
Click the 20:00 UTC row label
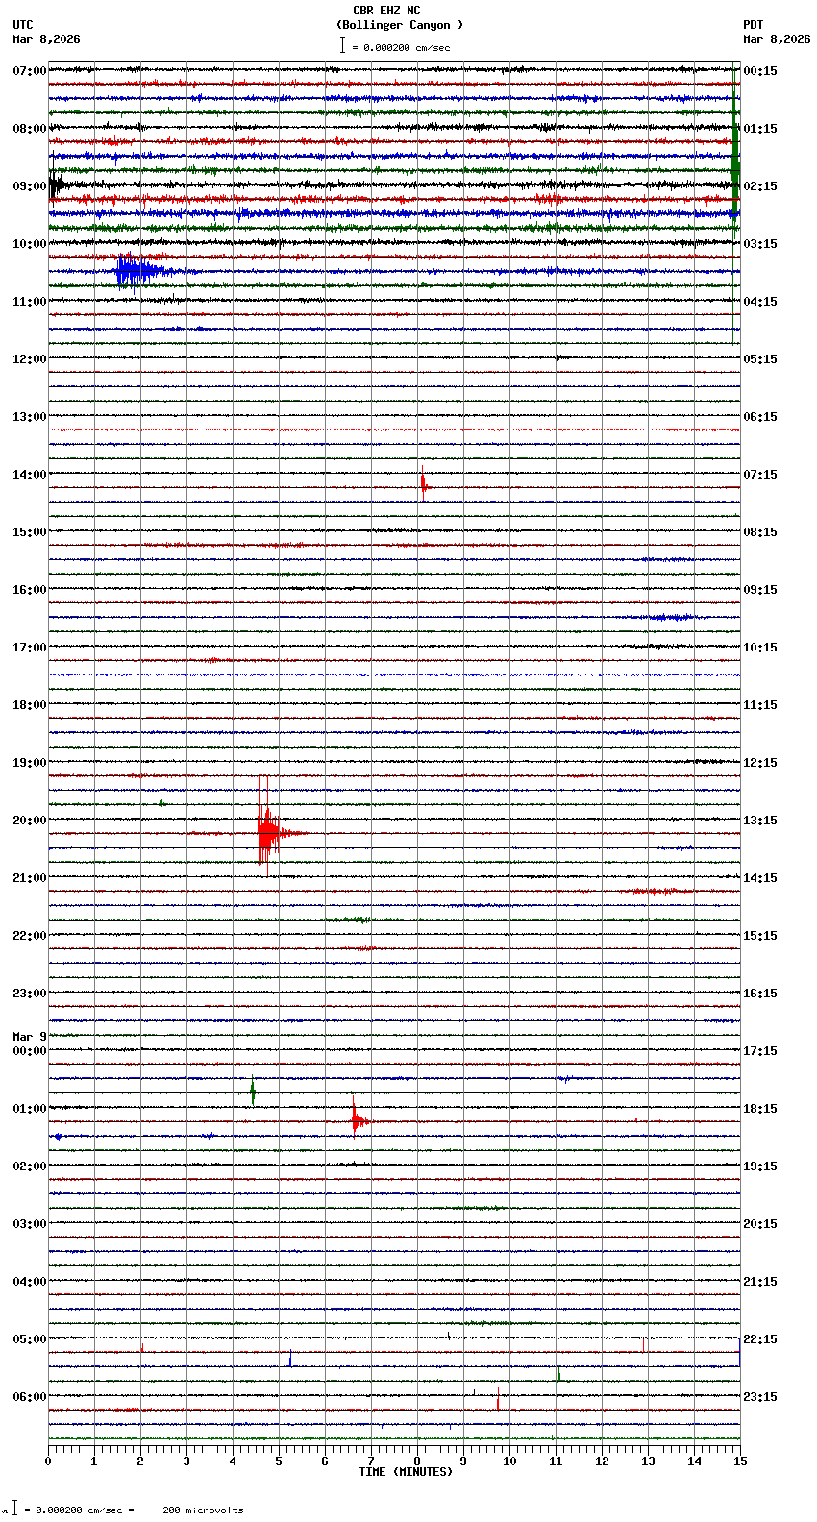point(30,821)
